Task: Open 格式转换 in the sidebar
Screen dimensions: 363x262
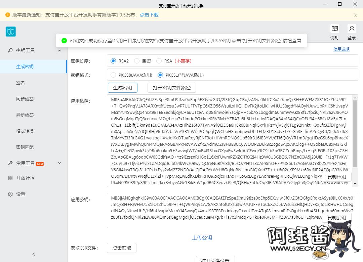Action: pos(34,131)
